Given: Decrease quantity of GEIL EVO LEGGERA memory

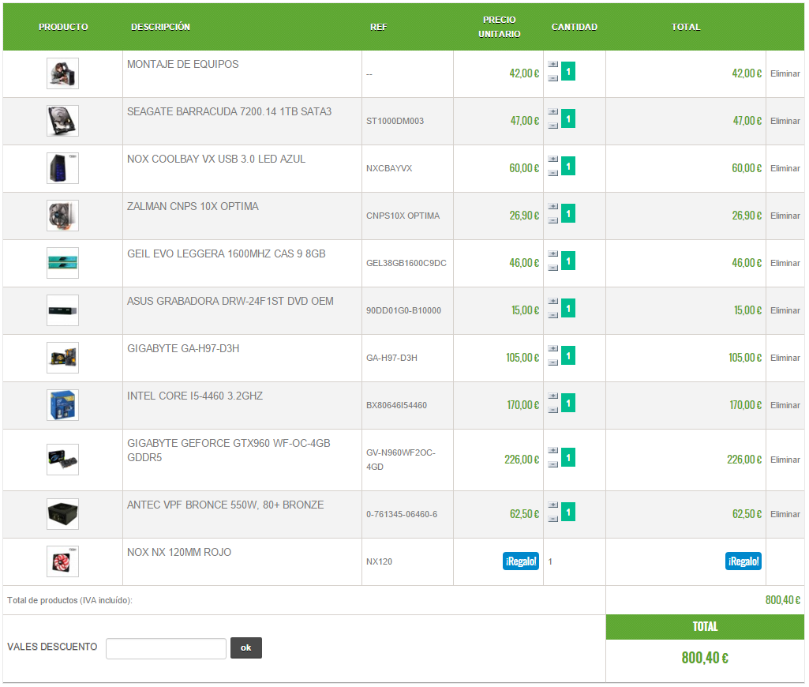Looking at the screenshot, I should tap(553, 268).
